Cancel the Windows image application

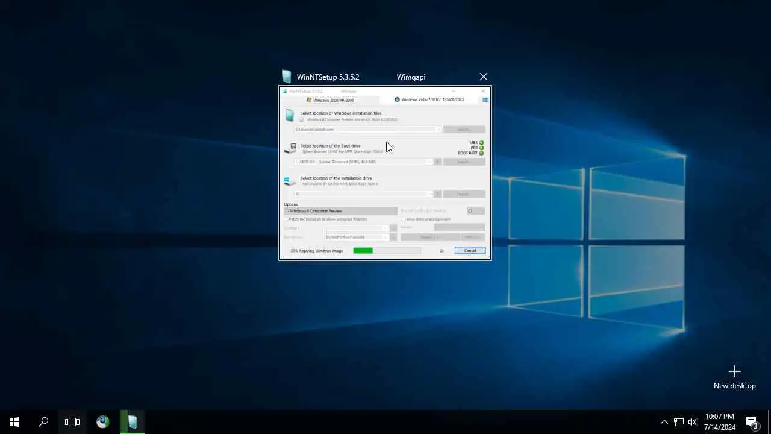coord(470,250)
